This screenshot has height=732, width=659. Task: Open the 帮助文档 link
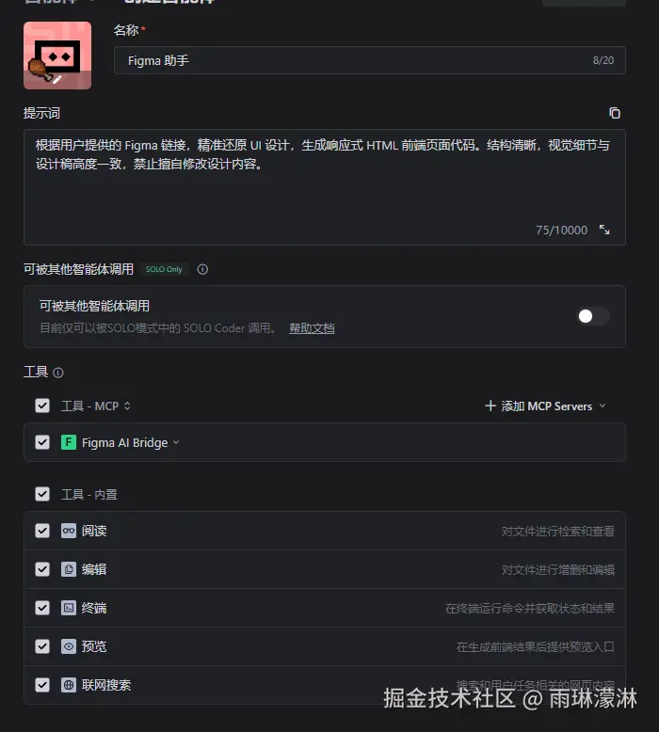click(x=312, y=328)
